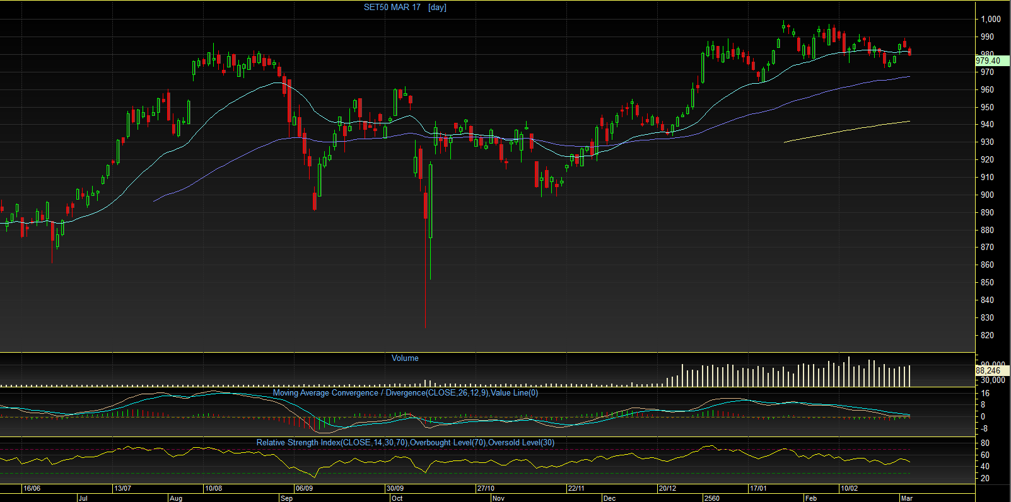Click the 10/08 date label

pos(213,489)
